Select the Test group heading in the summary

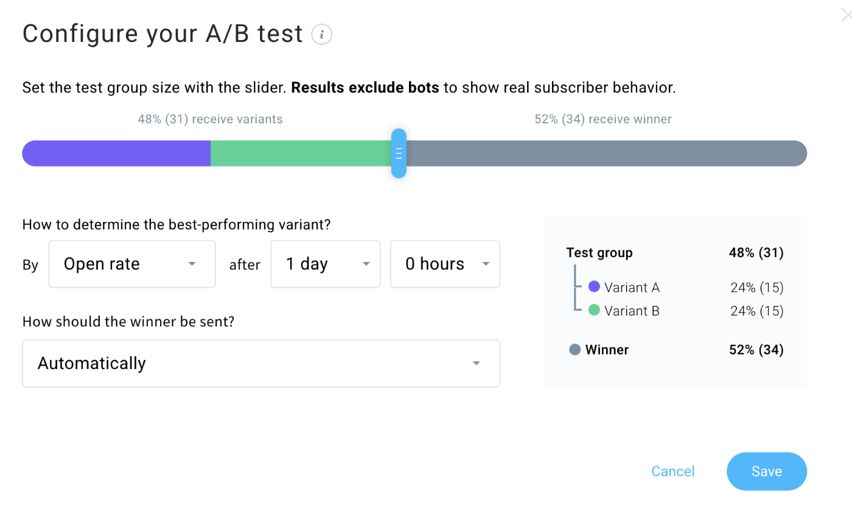tap(599, 253)
